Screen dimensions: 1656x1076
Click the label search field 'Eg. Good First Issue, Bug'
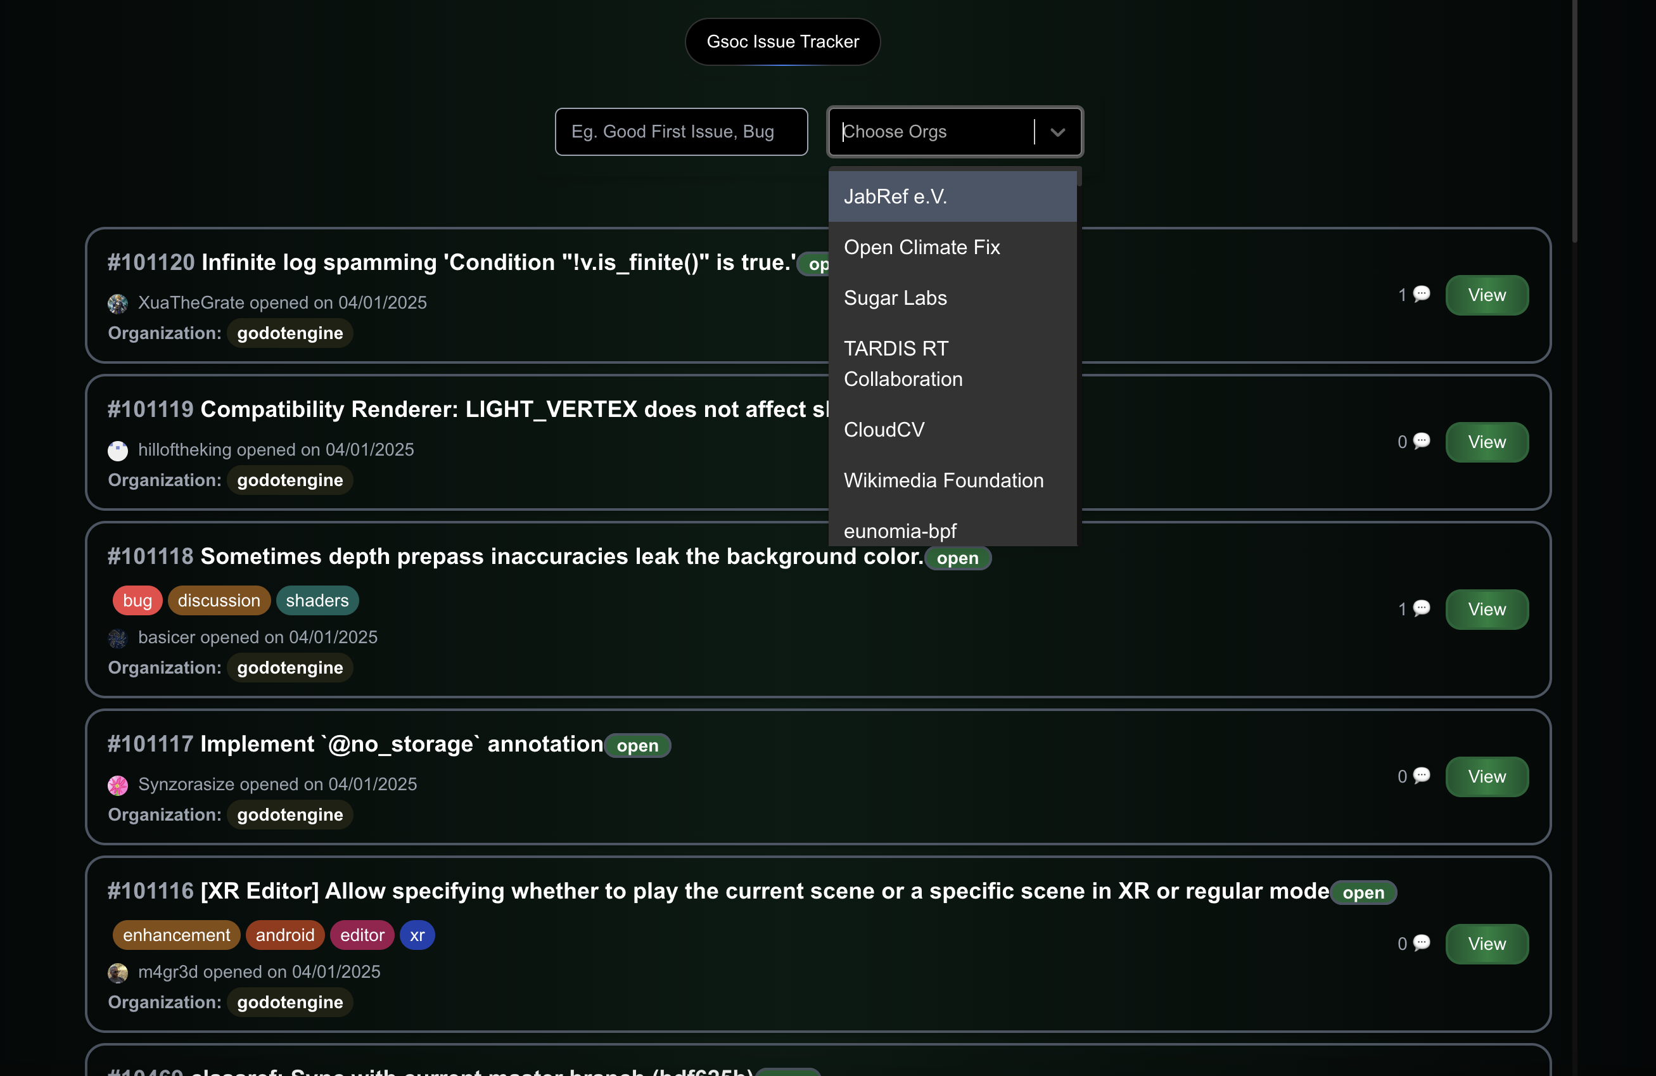click(681, 132)
